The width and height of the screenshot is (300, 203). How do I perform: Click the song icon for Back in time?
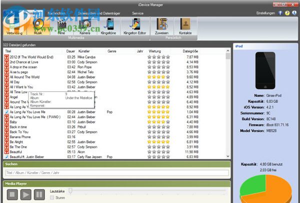6,127
